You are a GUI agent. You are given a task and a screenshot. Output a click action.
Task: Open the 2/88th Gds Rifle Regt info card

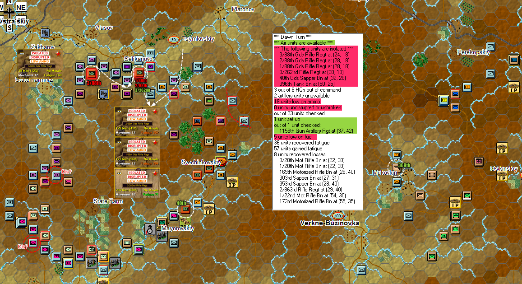tap(137, 121)
